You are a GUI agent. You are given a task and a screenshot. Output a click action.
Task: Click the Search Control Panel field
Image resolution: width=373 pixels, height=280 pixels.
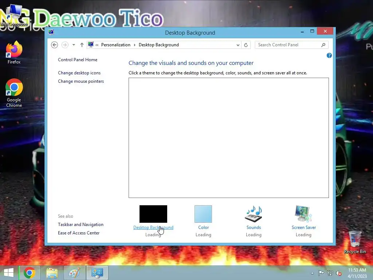pos(291,45)
